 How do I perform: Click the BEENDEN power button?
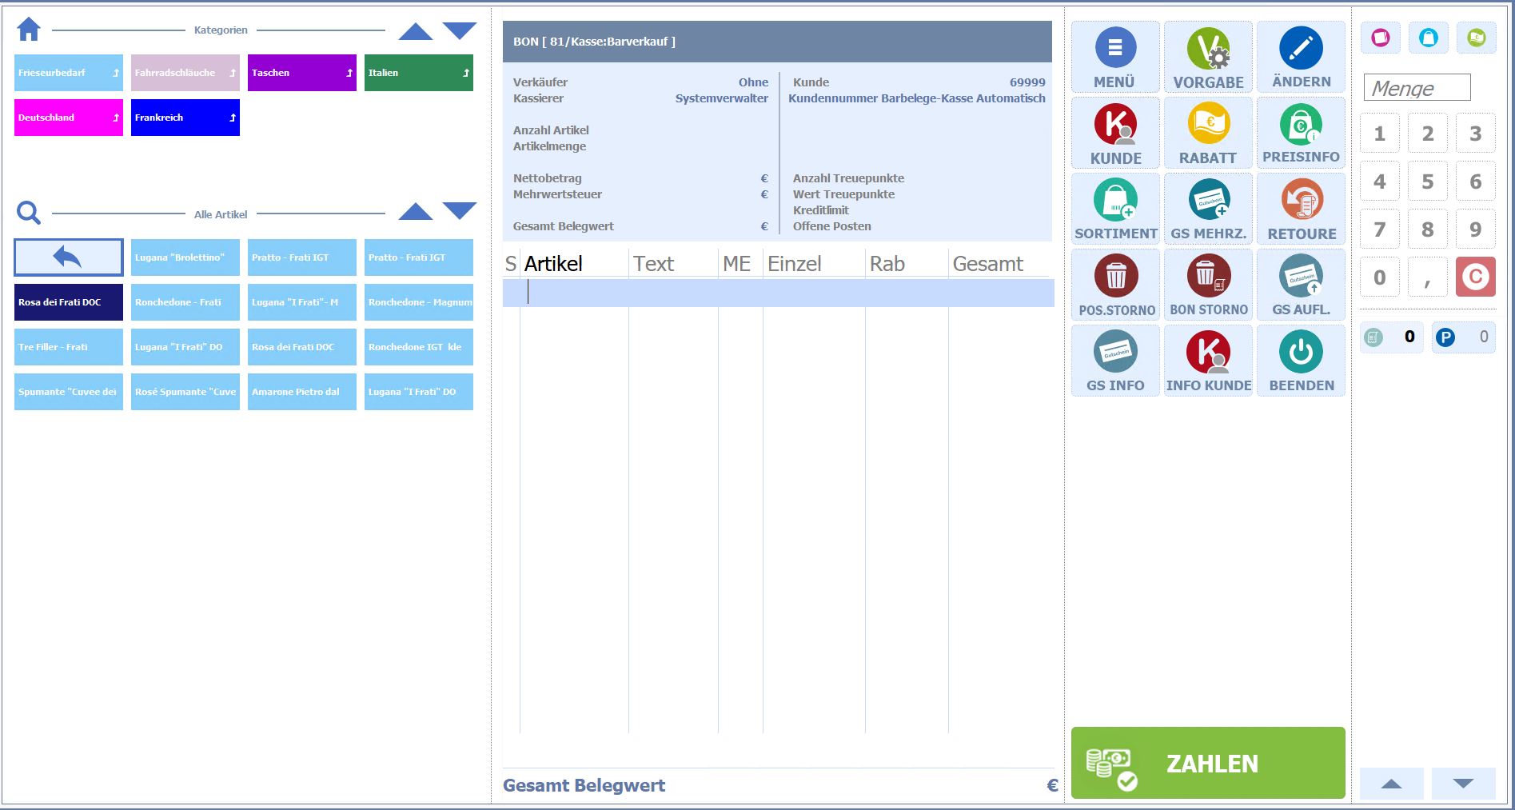1301,361
